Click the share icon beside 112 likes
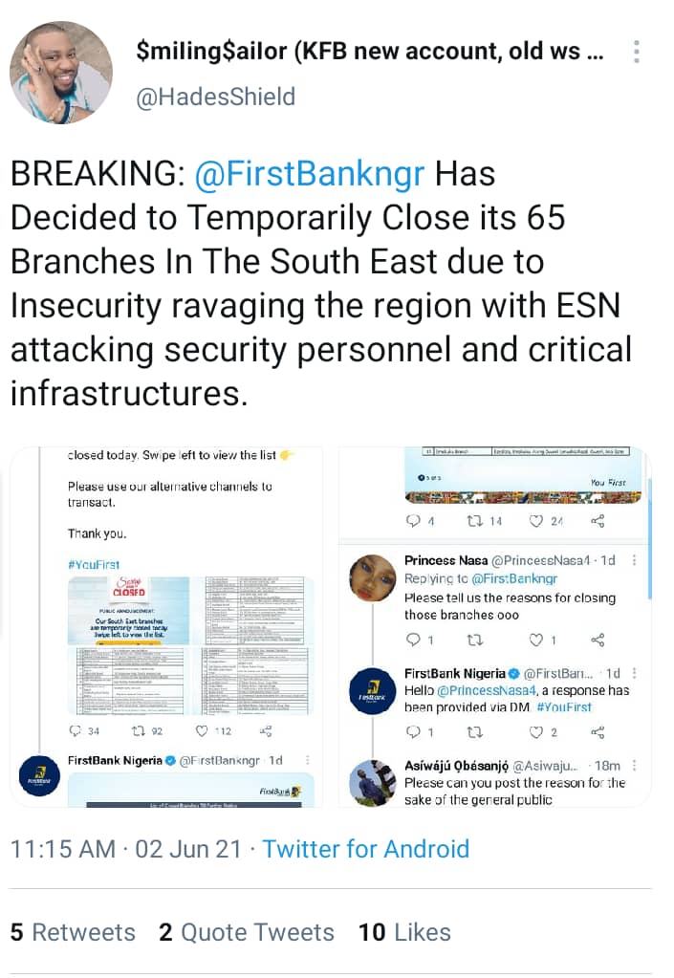Viewport: 674px width, 978px height. [266, 730]
